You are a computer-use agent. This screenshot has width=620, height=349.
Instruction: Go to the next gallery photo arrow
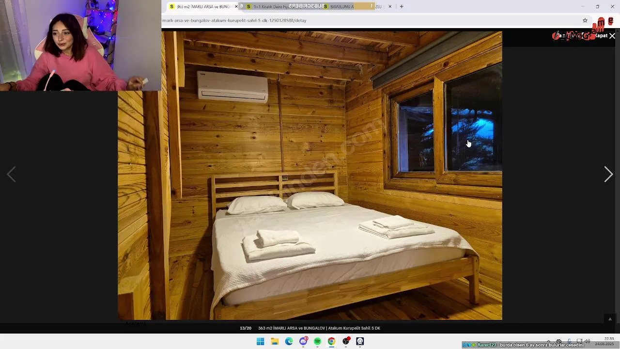pos(608,174)
